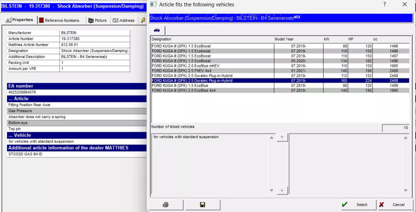Screen dimensions: 416x212
Task: Click the help question mark icon
Action: point(385,4)
